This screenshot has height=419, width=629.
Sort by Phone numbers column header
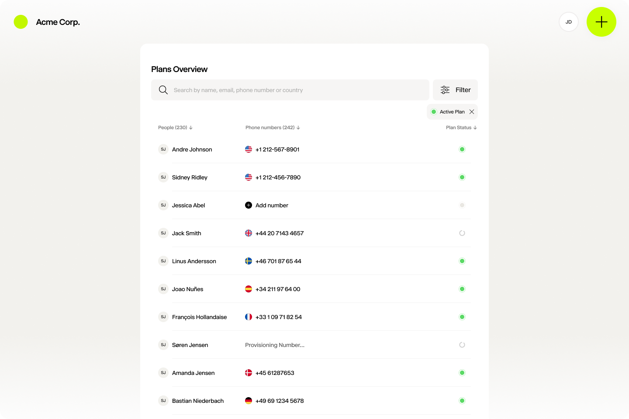click(273, 127)
